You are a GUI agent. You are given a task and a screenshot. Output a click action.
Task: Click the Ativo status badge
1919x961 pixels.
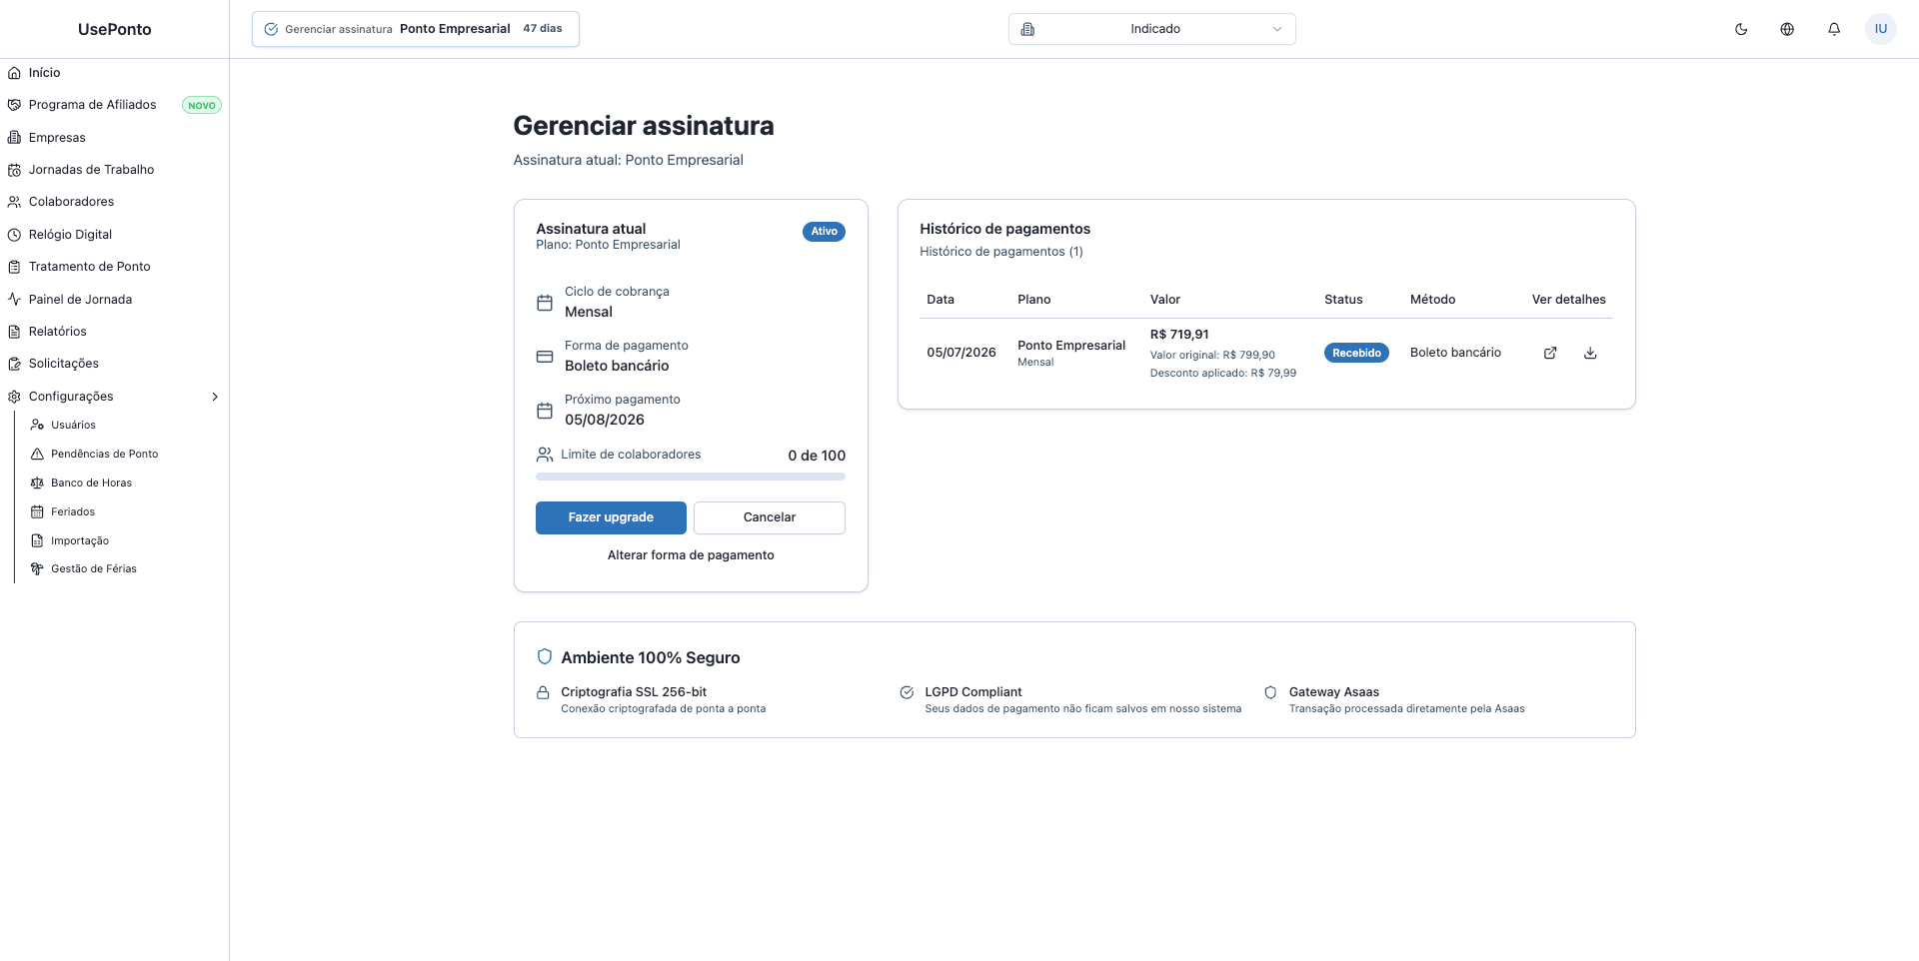pyautogui.click(x=824, y=232)
